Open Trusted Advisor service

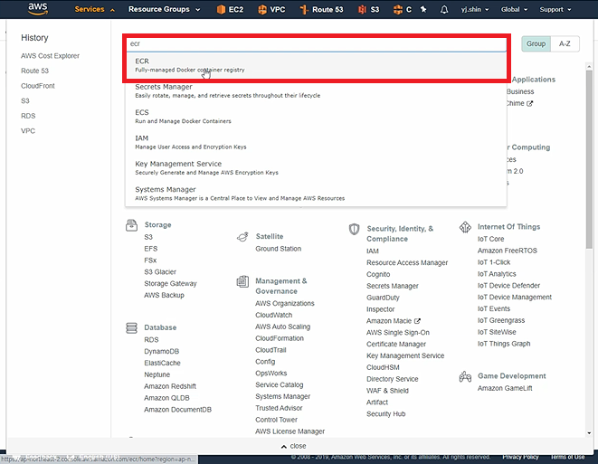click(279, 408)
